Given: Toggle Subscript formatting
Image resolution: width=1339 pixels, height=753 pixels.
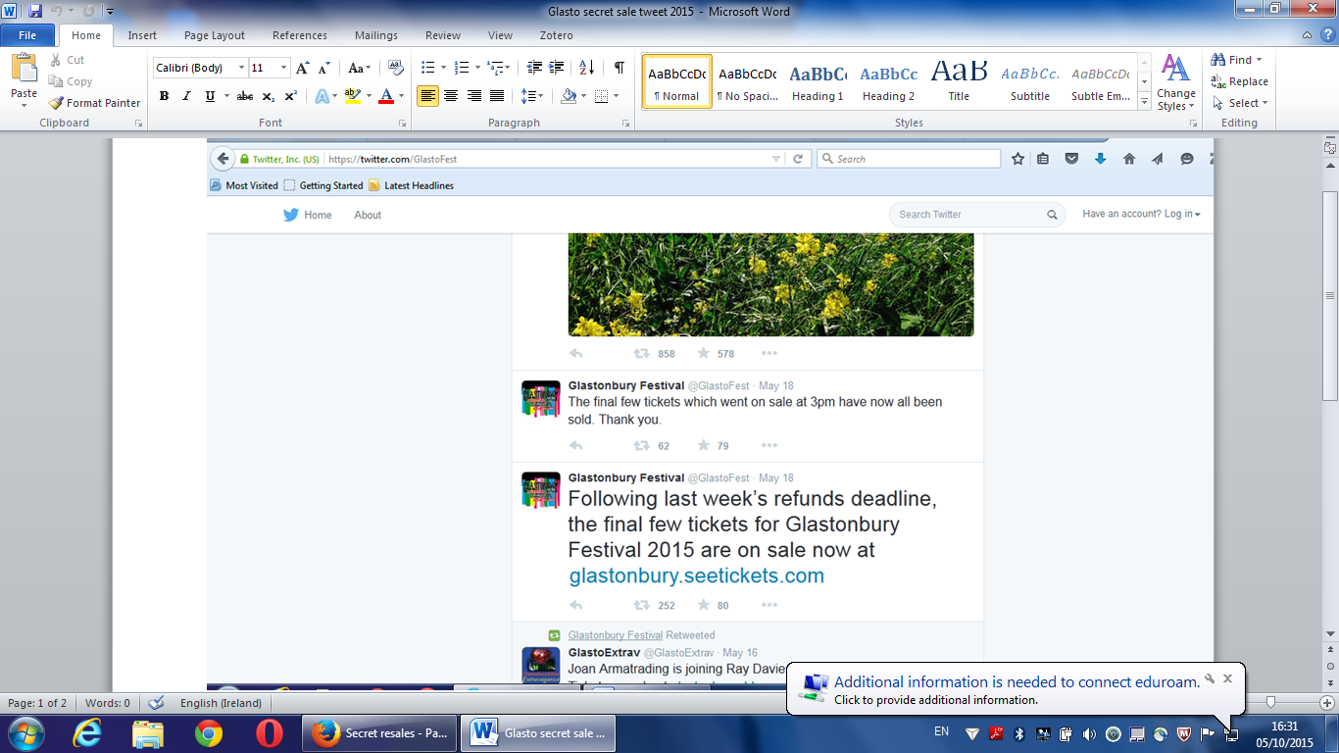Looking at the screenshot, I should (269, 96).
